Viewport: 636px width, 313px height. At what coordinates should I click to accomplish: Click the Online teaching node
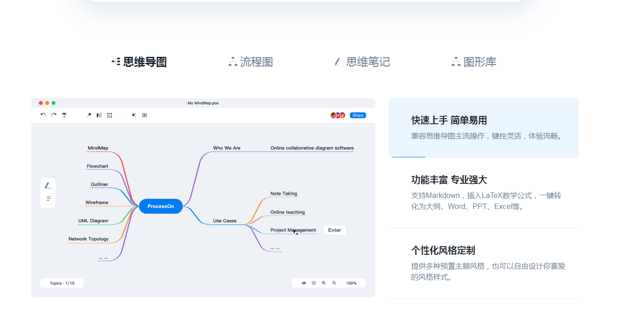287,212
